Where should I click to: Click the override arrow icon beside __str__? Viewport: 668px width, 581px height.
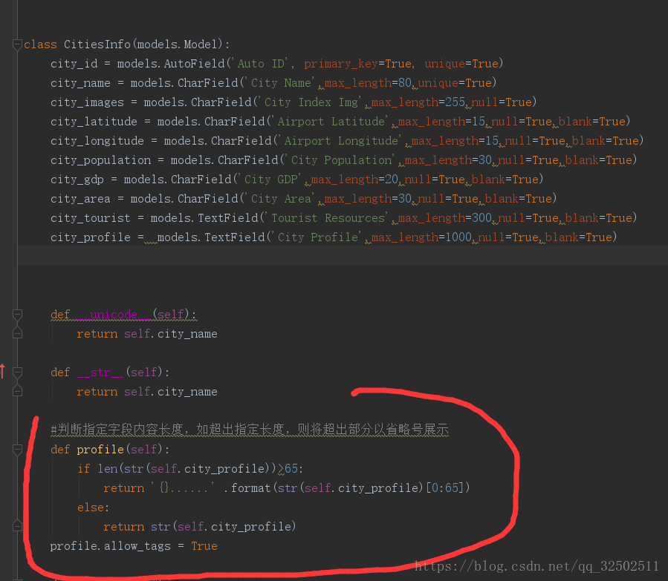click(2, 371)
